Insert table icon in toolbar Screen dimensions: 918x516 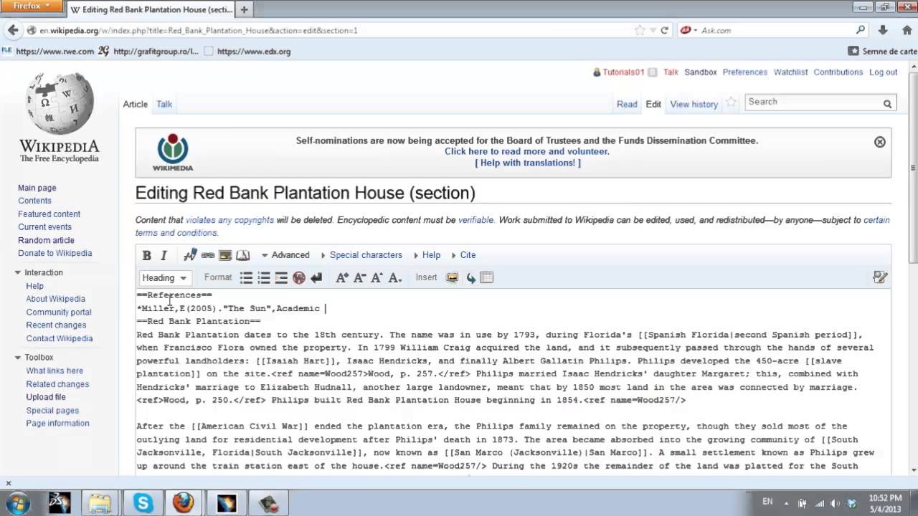tap(487, 278)
